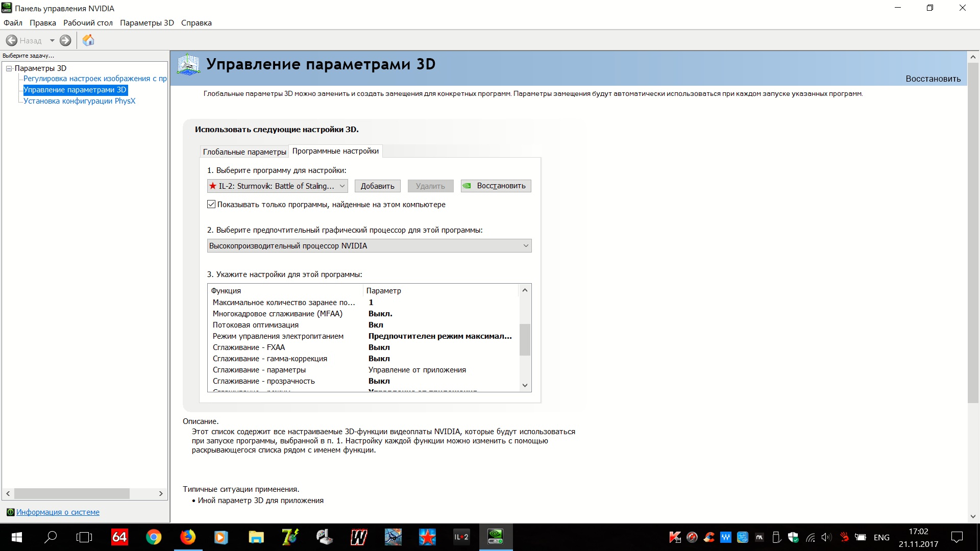Select 'Сглаживание - FXAA' setting row

[363, 347]
